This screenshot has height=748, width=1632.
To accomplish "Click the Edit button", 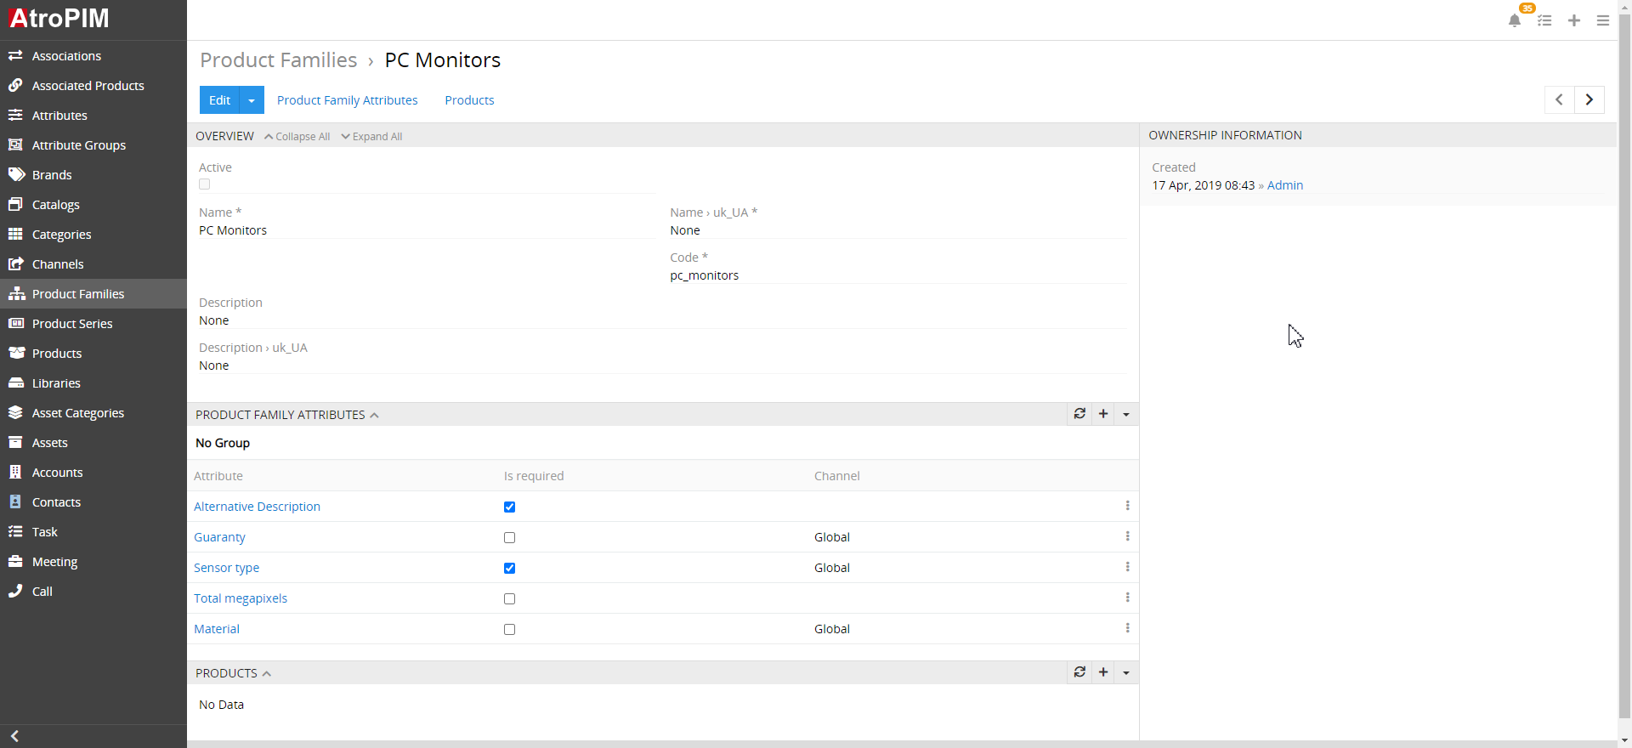I will (x=219, y=100).
